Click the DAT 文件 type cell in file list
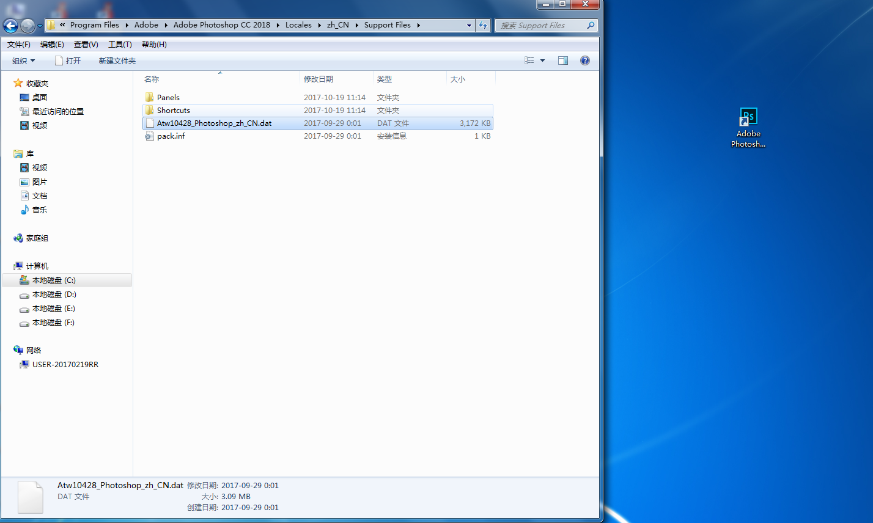Screen dimensions: 873x523 click(393, 123)
